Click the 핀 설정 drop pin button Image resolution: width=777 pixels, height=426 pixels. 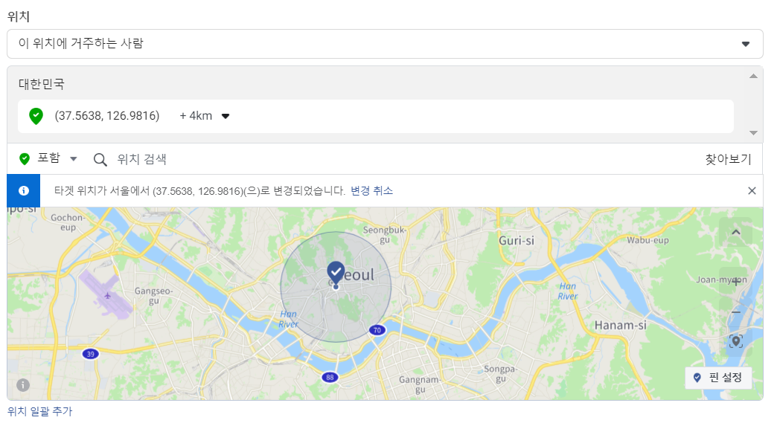click(718, 378)
